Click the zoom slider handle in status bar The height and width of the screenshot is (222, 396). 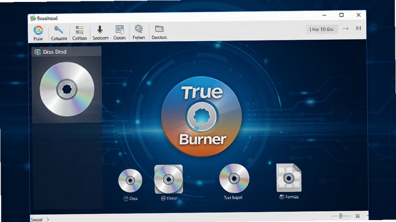coord(341,216)
